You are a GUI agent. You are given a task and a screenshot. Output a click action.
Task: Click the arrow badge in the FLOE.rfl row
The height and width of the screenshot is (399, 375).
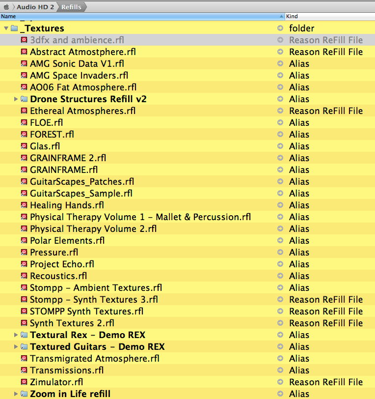[x=280, y=122]
